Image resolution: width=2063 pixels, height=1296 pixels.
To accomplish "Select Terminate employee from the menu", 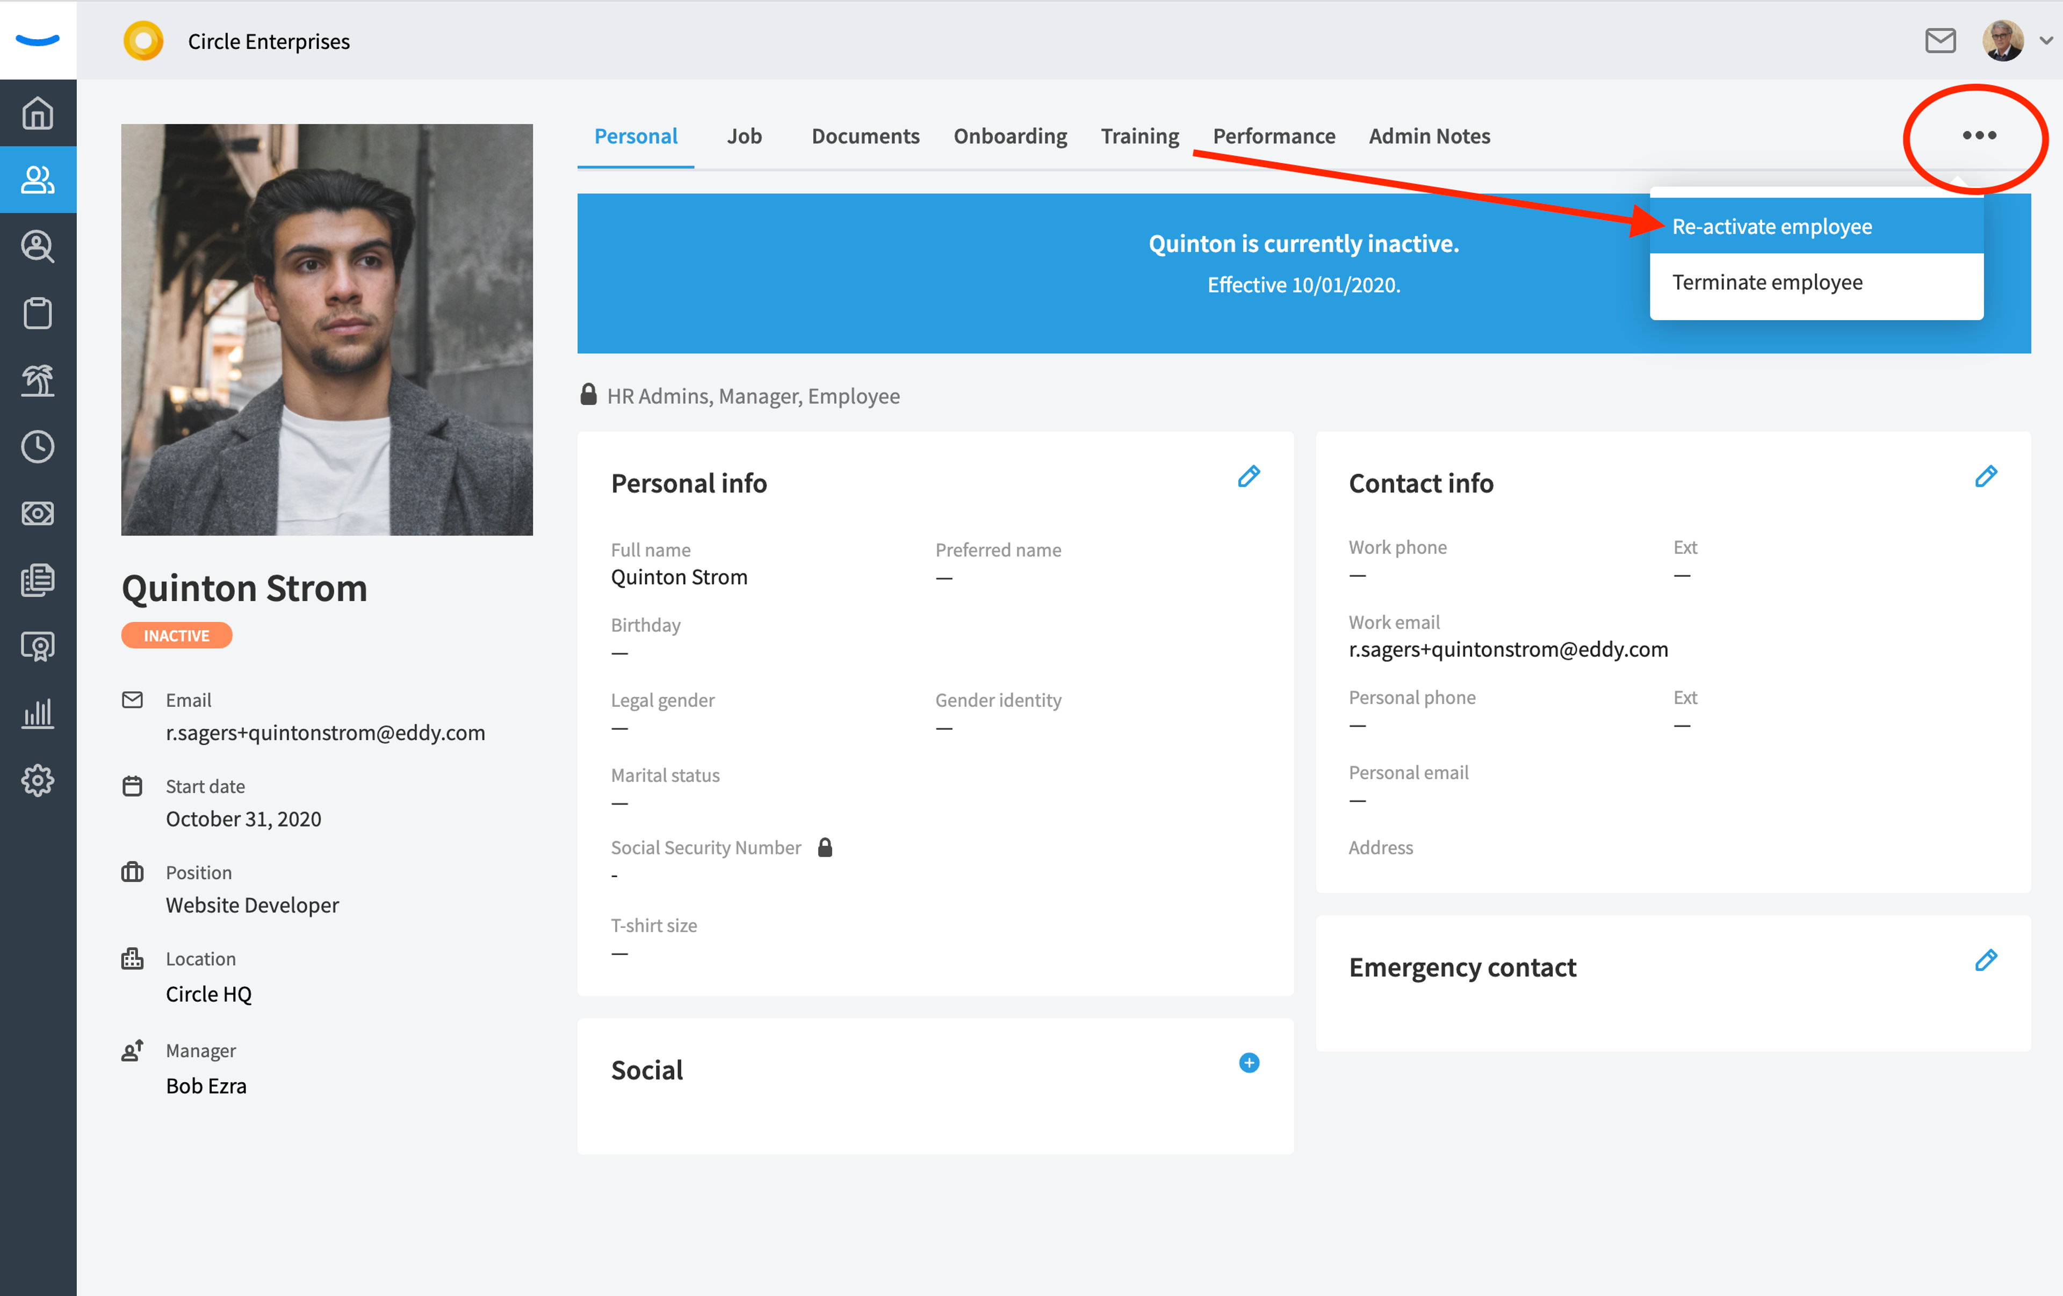I will point(1816,282).
